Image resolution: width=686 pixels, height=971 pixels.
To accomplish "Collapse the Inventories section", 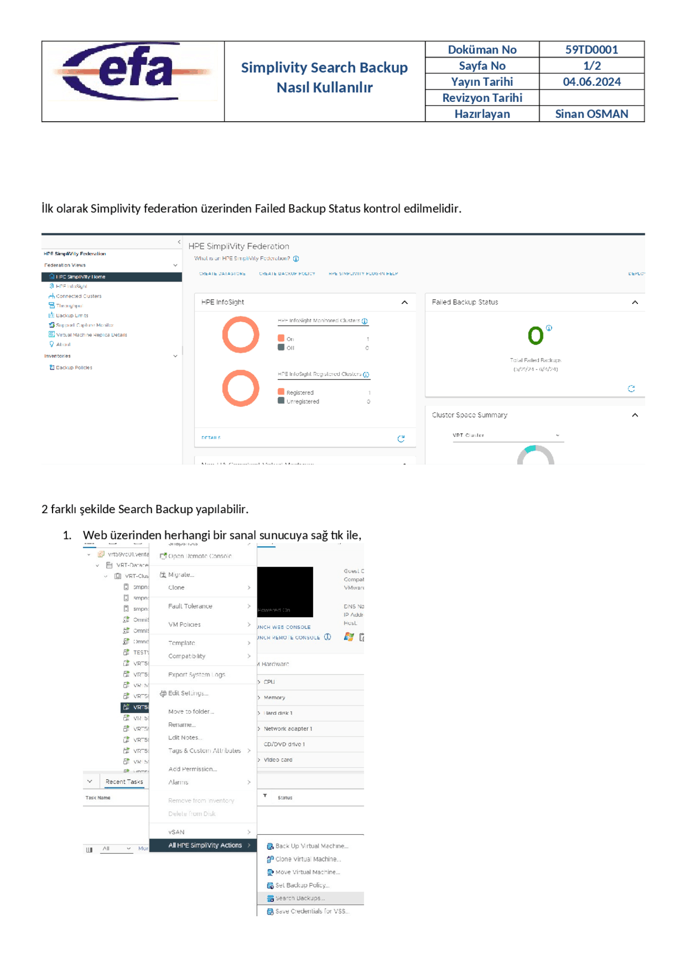I will pos(175,356).
